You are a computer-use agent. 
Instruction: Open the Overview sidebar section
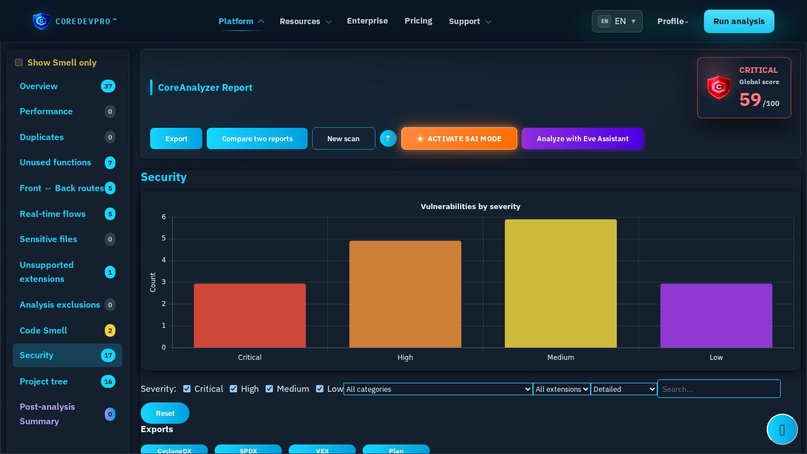67,86
